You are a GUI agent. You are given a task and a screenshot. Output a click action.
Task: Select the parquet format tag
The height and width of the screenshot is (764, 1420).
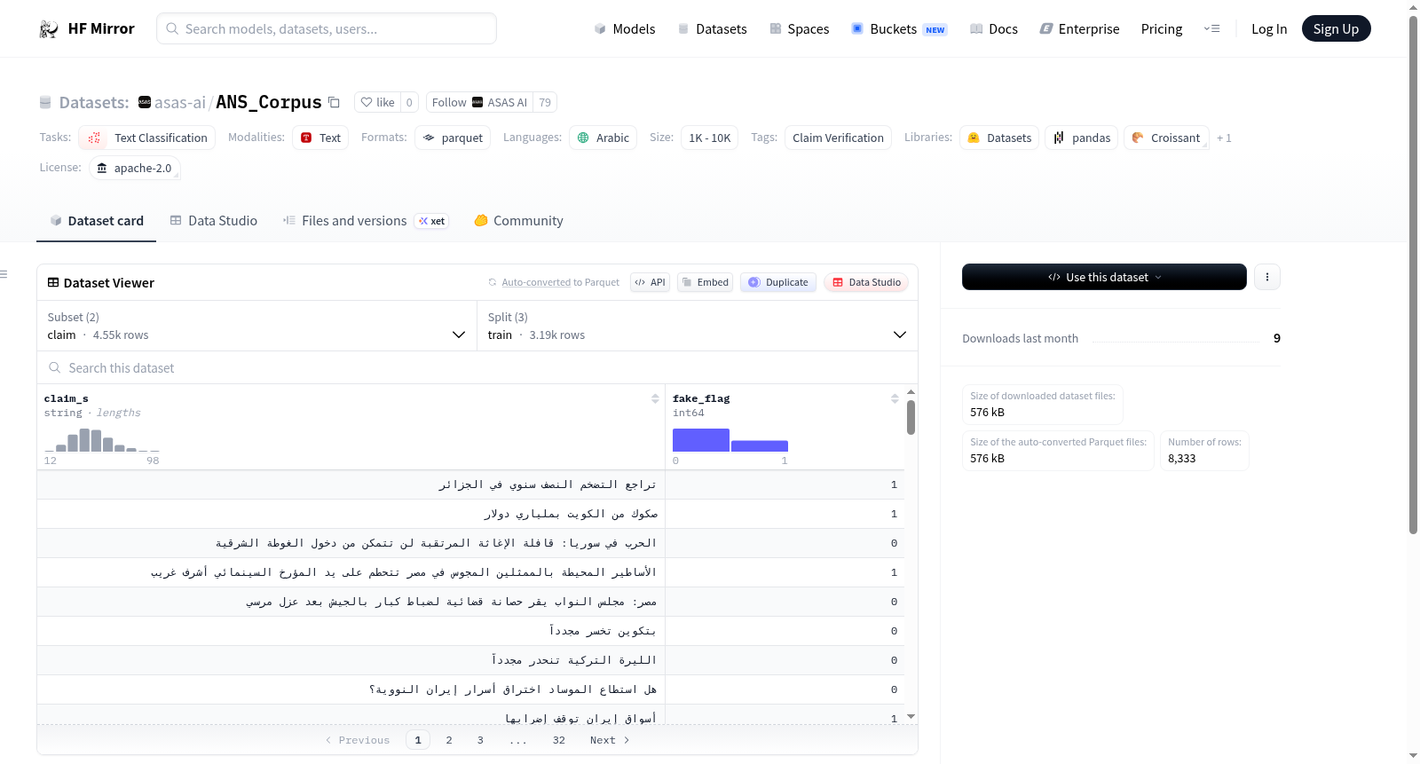tap(453, 138)
